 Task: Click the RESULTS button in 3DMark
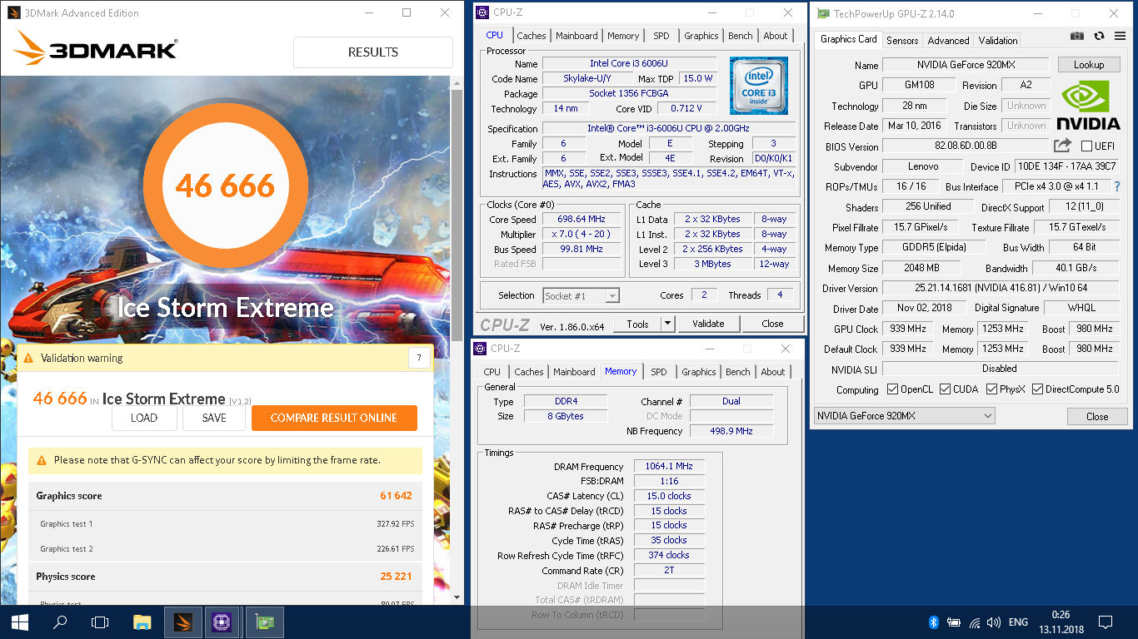pyautogui.click(x=372, y=52)
